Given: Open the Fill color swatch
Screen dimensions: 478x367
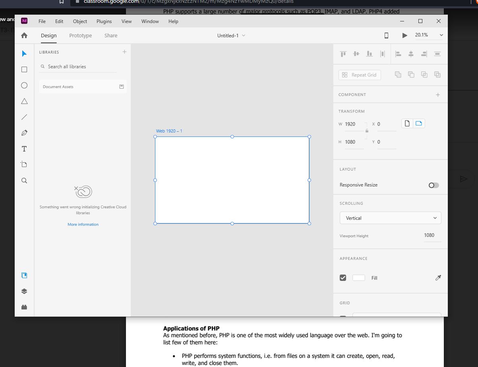Looking at the screenshot, I should [358, 278].
